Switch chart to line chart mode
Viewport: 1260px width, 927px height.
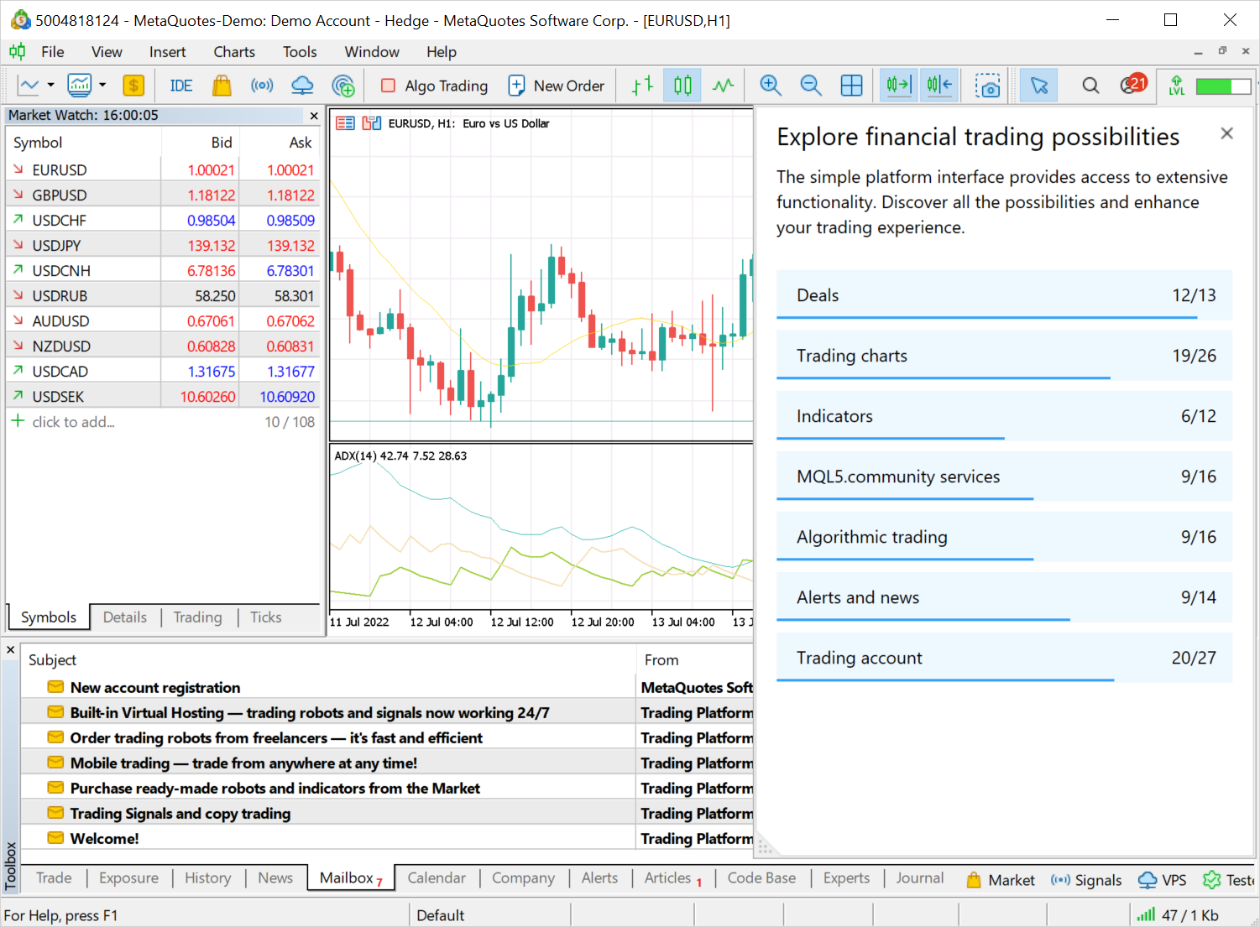coord(724,85)
